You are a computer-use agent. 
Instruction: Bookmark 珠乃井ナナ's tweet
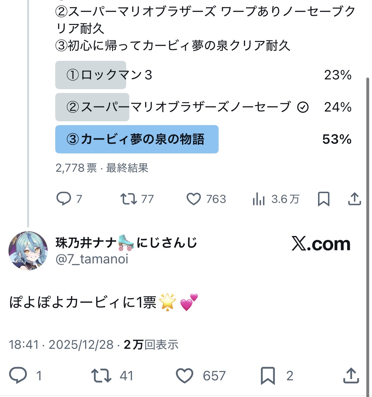(x=268, y=375)
